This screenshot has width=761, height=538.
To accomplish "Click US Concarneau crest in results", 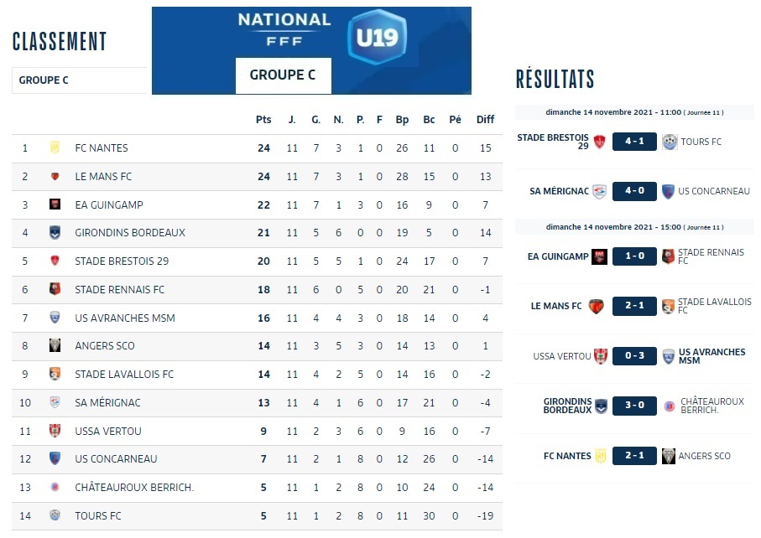I will tap(669, 191).
